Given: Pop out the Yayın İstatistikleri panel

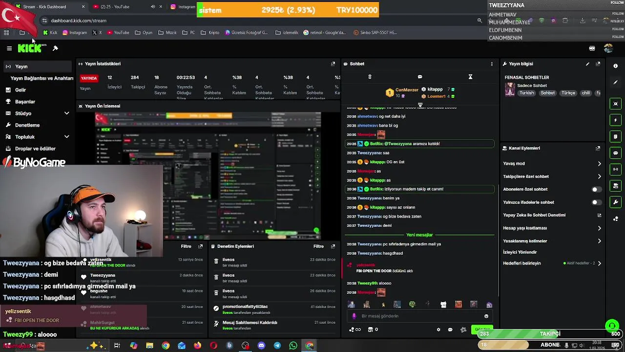Looking at the screenshot, I should pyautogui.click(x=333, y=64).
